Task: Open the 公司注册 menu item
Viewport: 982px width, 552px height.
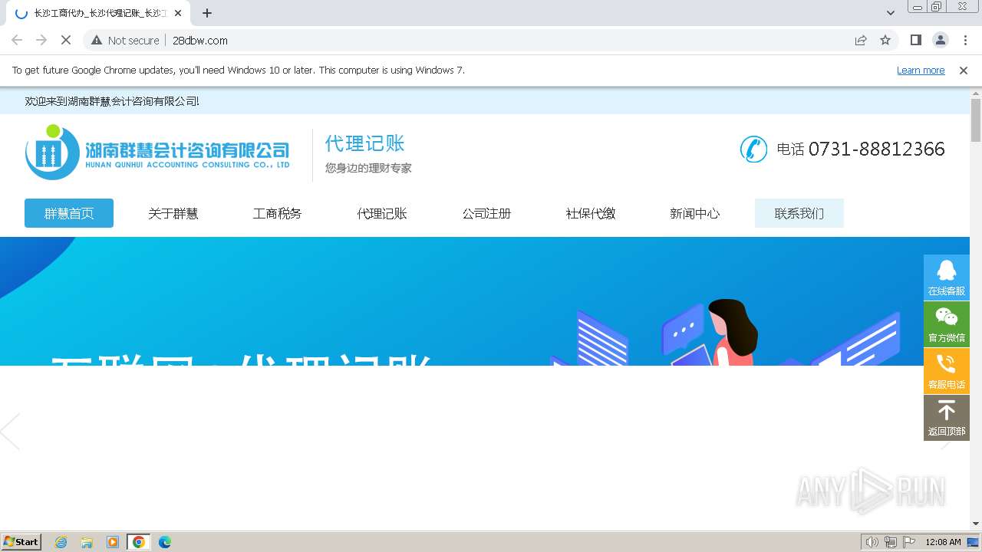Action: coord(486,213)
